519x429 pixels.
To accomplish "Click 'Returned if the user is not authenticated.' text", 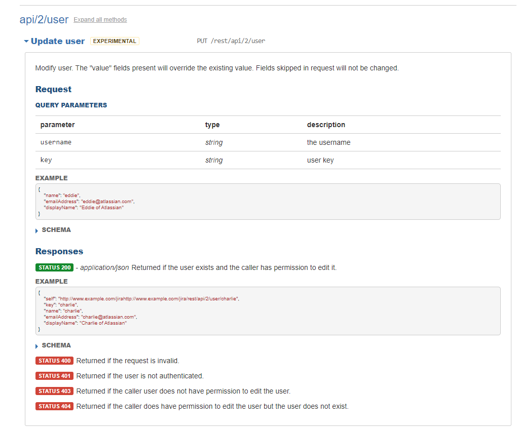I will pos(140,376).
